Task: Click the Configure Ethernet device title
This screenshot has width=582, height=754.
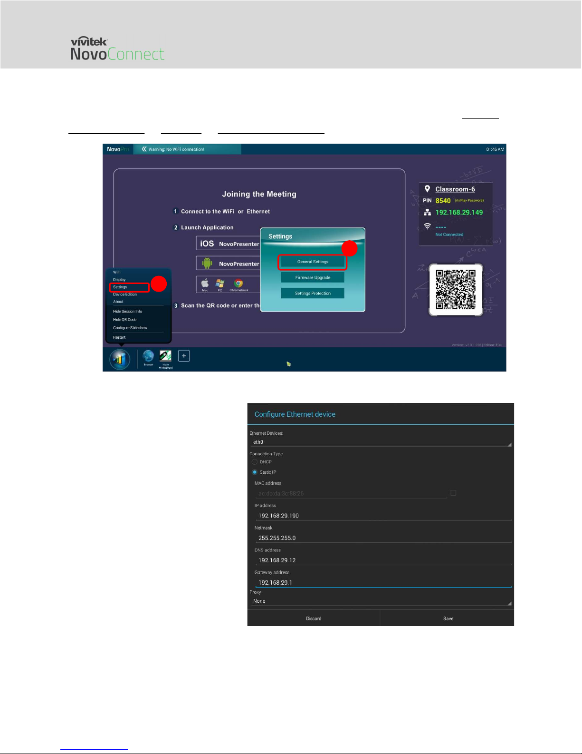Action: 295,414
